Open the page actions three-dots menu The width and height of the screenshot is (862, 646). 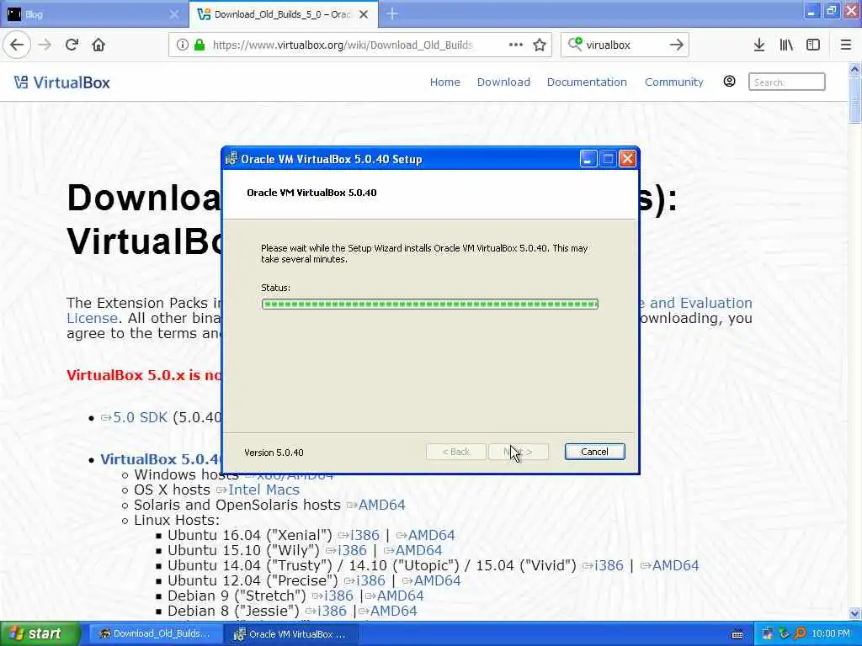click(x=516, y=45)
